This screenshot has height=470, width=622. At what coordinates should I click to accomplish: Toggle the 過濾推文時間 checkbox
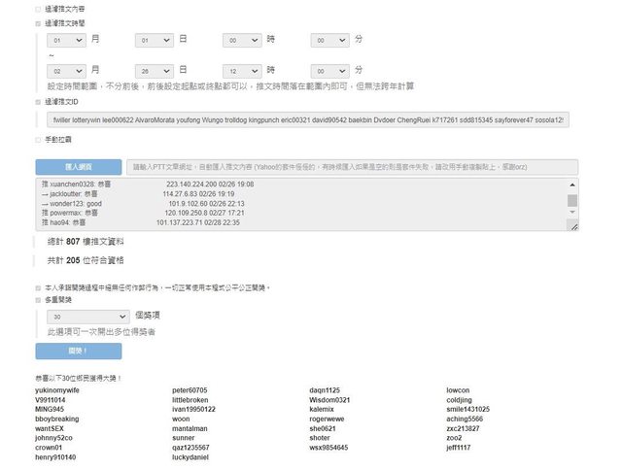coord(38,21)
